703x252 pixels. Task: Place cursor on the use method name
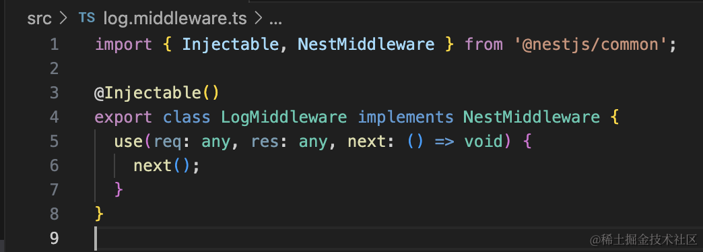click(x=129, y=141)
